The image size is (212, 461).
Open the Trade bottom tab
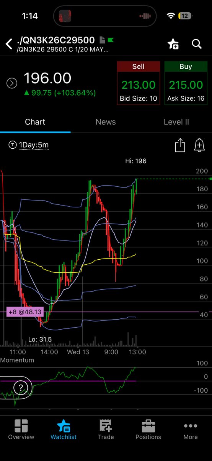(x=106, y=429)
